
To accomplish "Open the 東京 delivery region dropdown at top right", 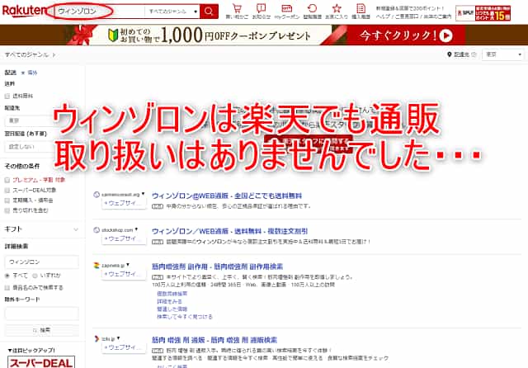I will [x=503, y=54].
